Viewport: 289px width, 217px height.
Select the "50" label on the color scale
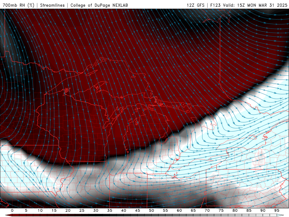tap(151, 210)
